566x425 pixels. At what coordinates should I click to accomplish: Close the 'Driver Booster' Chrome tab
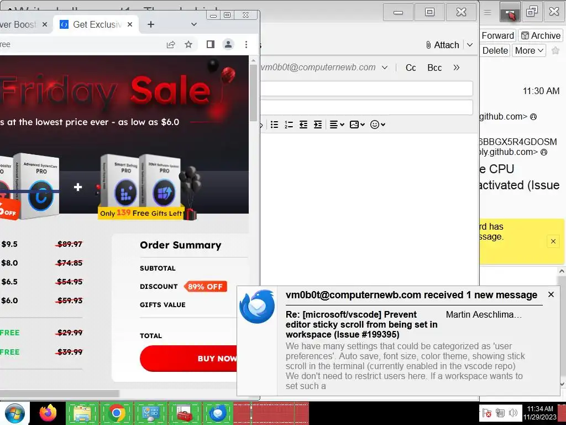coord(45,24)
